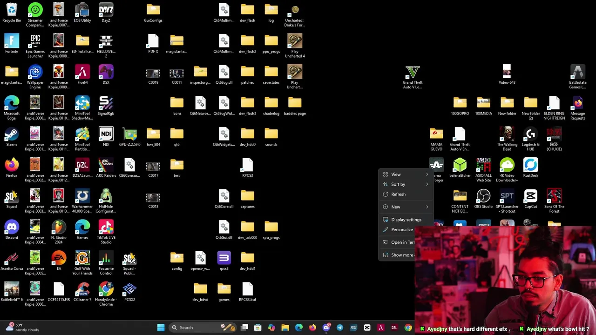Image resolution: width=596 pixels, height=335 pixels.
Task: Select the FL Studio 2024 icon
Action: (59, 232)
